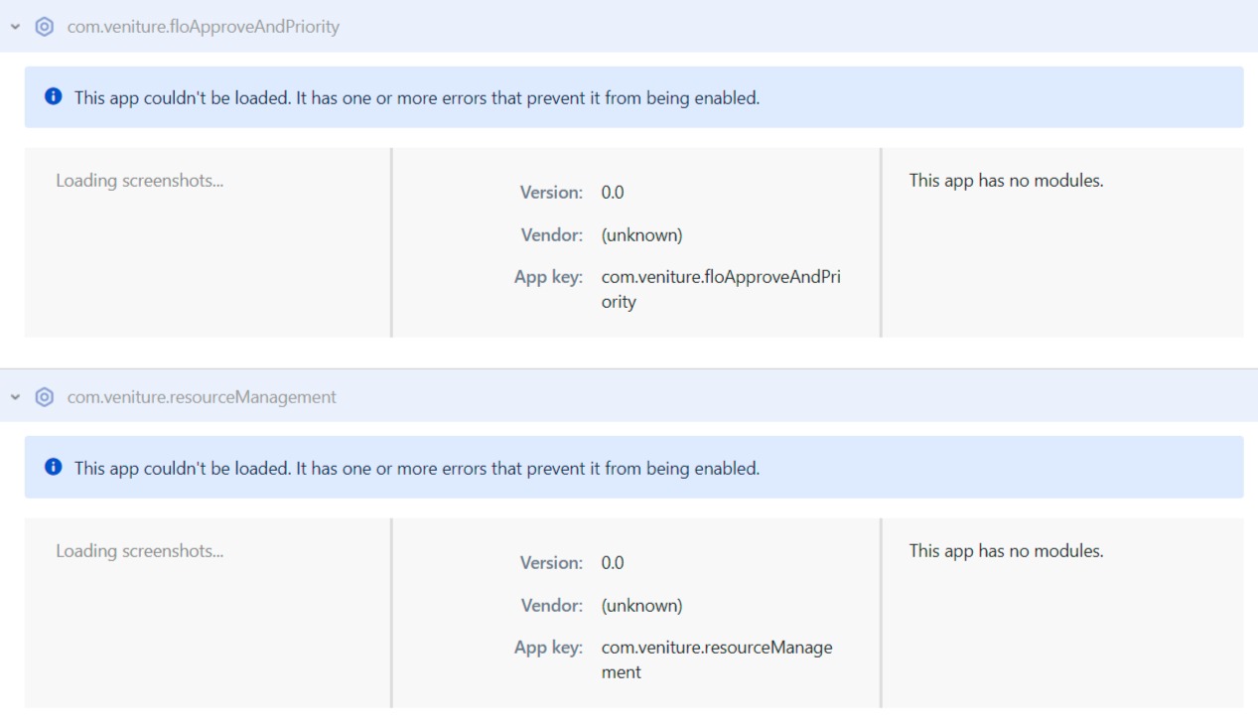The image size is (1258, 728).
Task: Select the com.veniture.resourceManagement header title
Action: (202, 397)
